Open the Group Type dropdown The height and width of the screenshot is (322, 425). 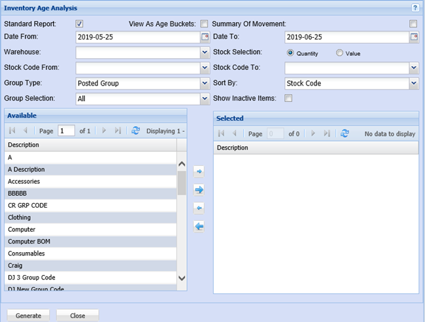205,84
